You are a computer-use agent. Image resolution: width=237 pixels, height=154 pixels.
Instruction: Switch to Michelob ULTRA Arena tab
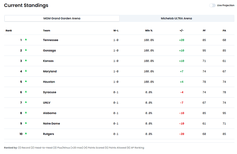coord(176,18)
